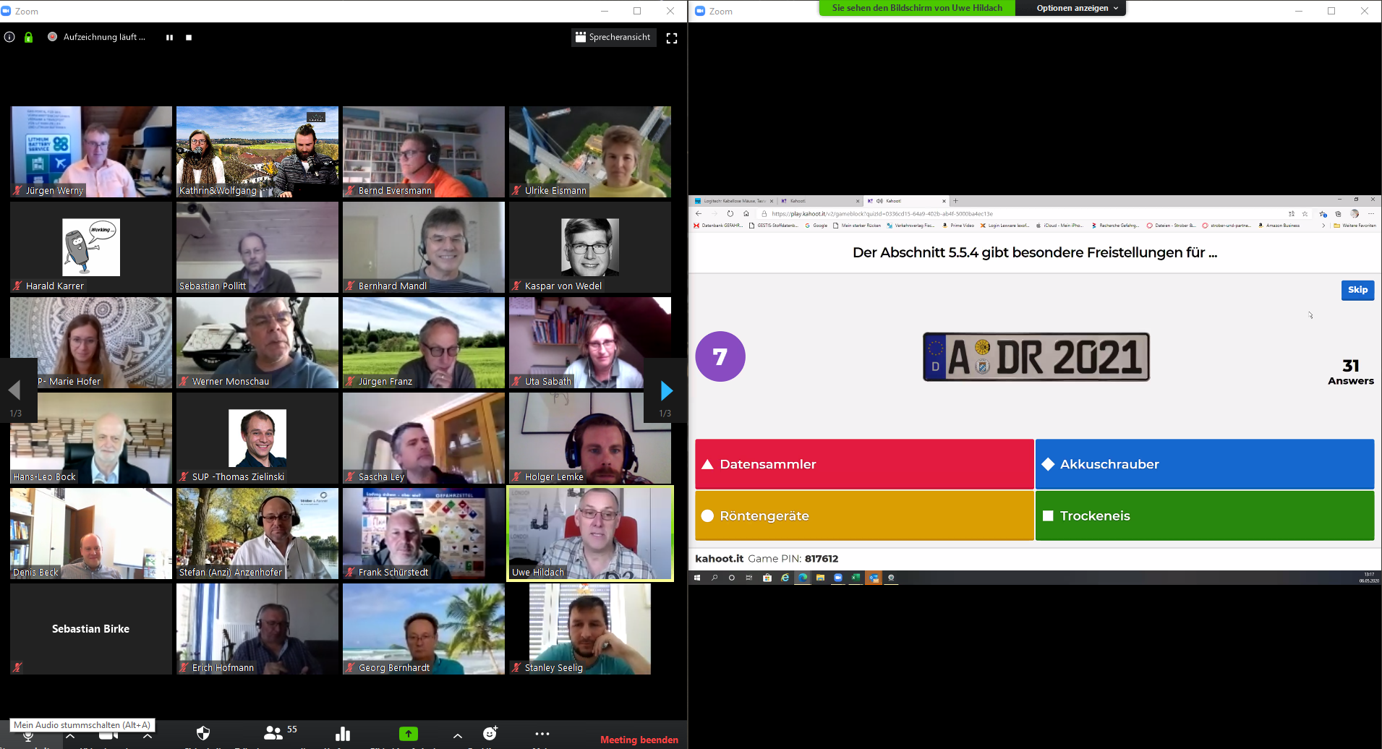Open the Google bookmark
Screen dimensions: 1382x749
[x=816, y=226]
